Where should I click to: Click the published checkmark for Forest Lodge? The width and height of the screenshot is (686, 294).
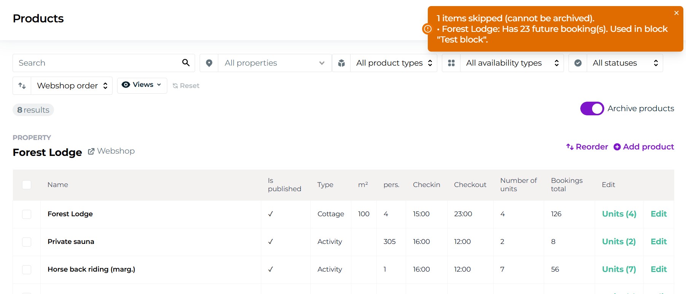point(270,214)
